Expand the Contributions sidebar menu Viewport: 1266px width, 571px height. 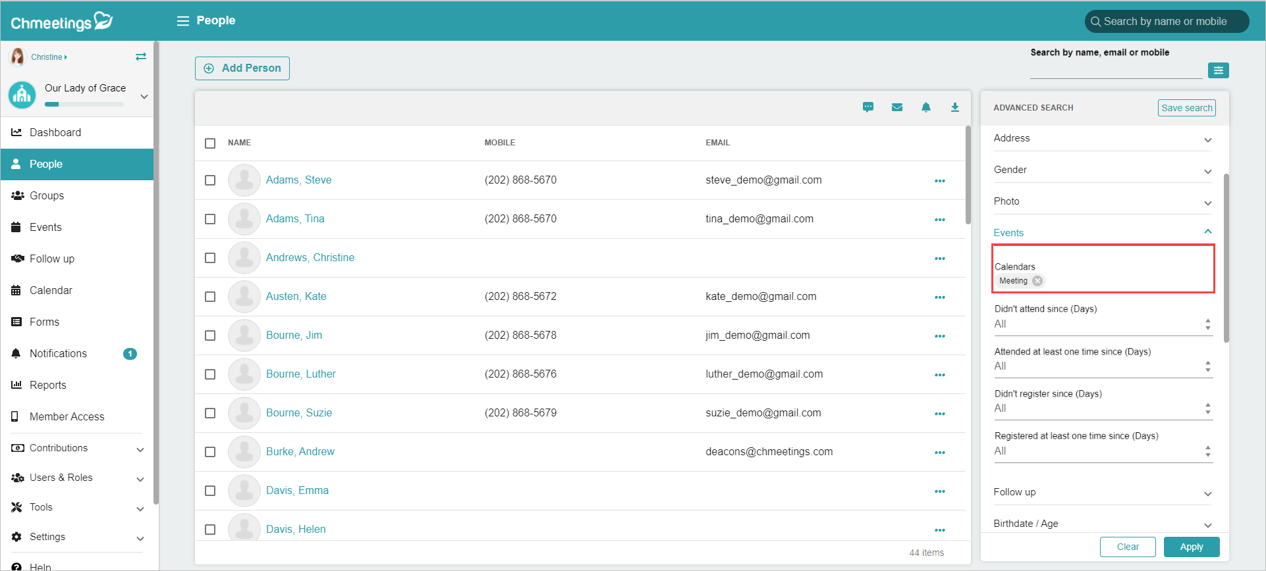pyautogui.click(x=78, y=449)
